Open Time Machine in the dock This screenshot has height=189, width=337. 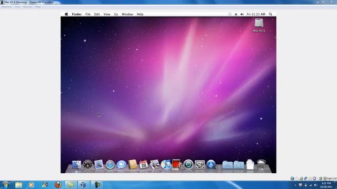[x=189, y=164]
